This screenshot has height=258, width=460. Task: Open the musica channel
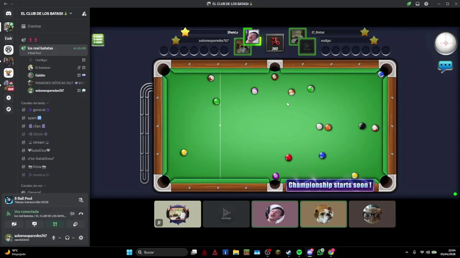(x=54, y=175)
